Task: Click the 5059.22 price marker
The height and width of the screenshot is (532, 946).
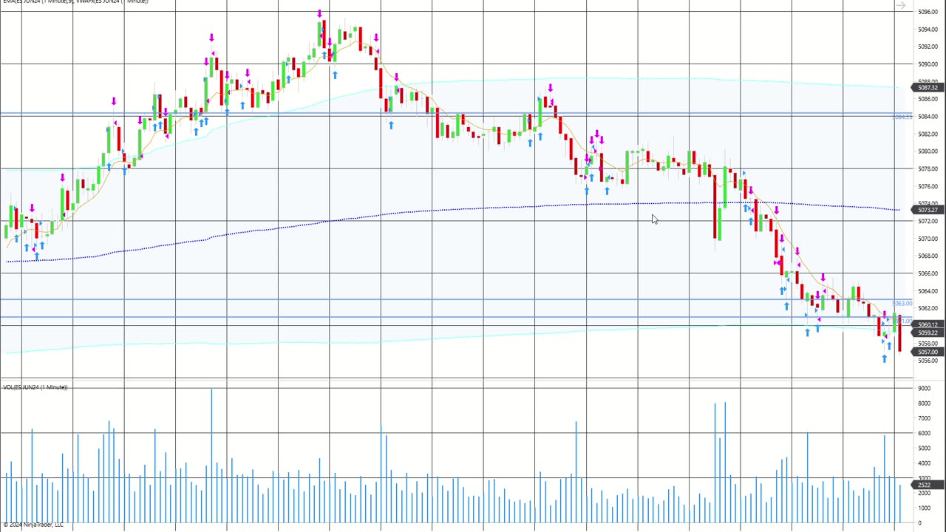Action: pos(928,332)
